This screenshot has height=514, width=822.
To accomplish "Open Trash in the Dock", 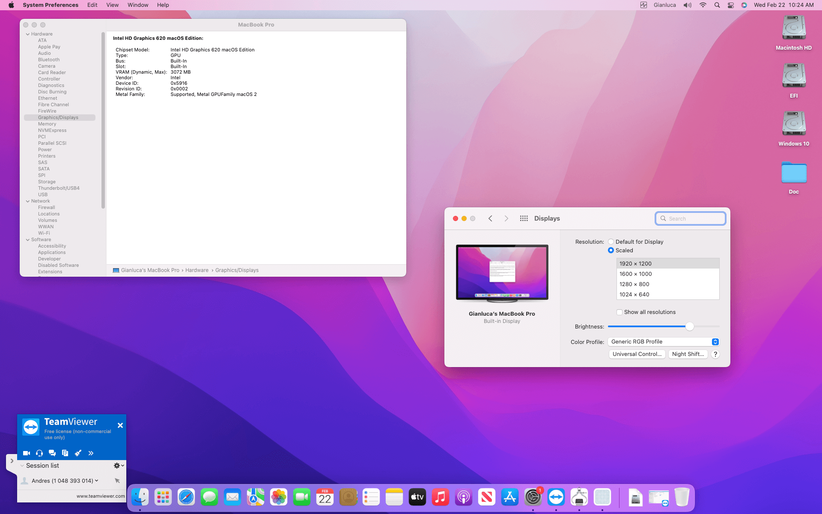I will click(x=682, y=497).
